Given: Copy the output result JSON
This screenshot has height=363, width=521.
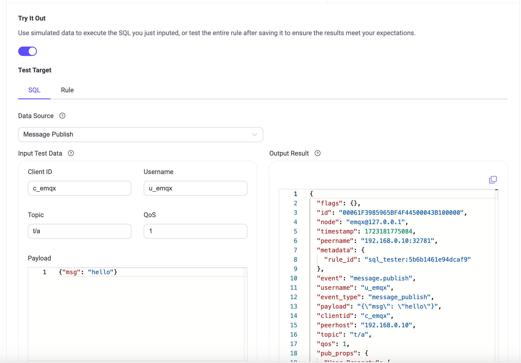Looking at the screenshot, I should click(x=493, y=179).
